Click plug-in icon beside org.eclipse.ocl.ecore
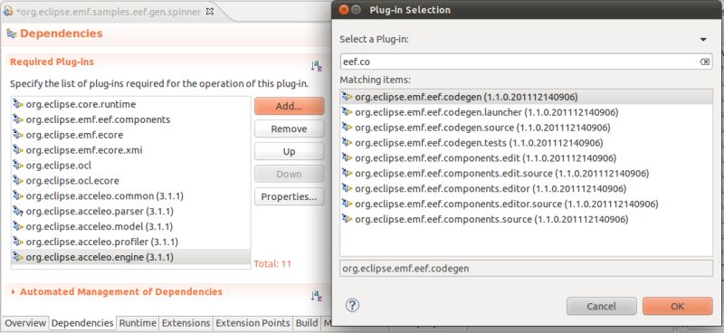724x333 pixels. (18, 181)
